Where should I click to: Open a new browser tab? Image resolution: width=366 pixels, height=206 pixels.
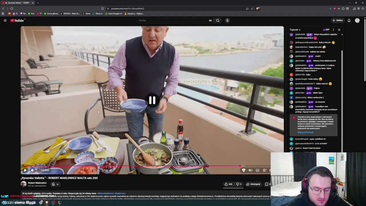38,3
